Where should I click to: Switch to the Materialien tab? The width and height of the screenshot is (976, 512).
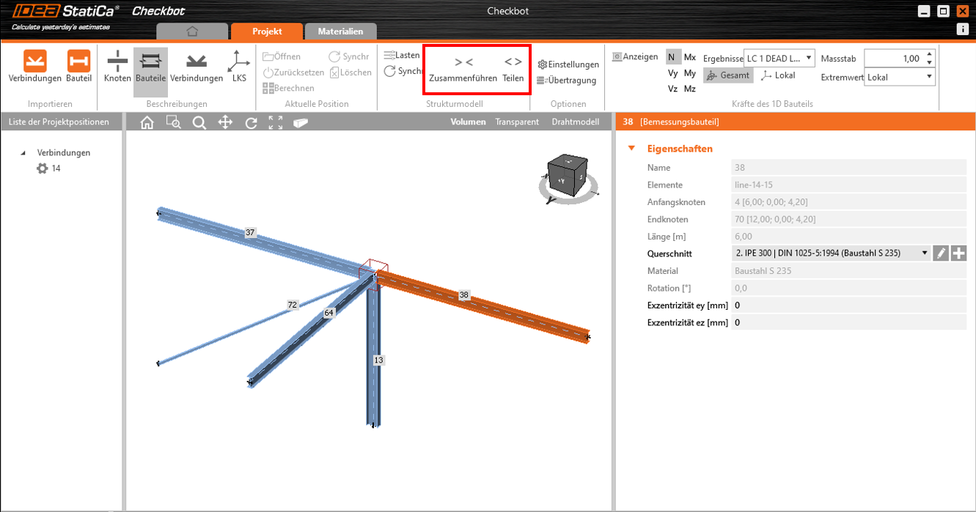click(340, 31)
